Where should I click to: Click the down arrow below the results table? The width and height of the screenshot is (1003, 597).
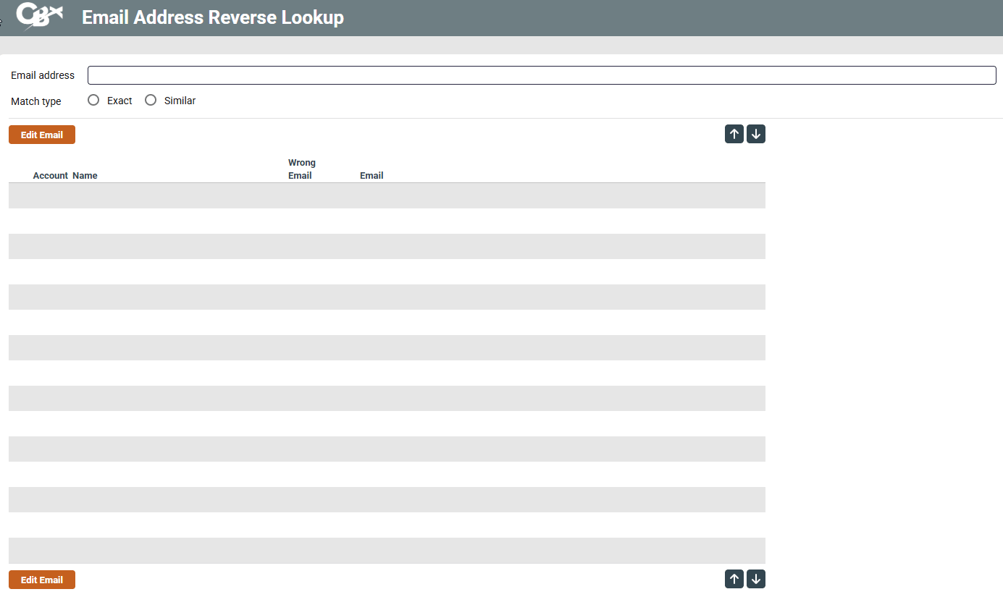tap(755, 579)
